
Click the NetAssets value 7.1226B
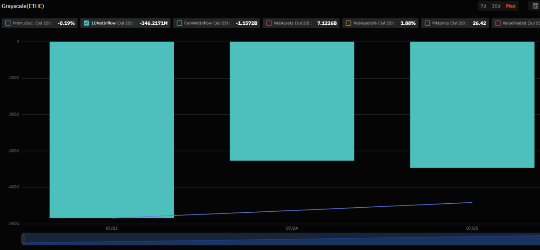[x=327, y=23]
